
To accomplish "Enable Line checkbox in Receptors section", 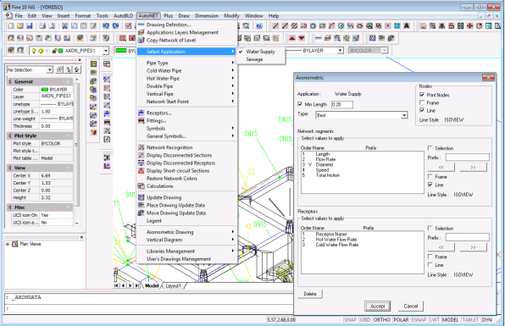I will pyautogui.click(x=430, y=265).
